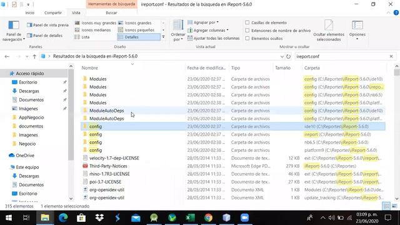Sort by Tamaño column header

point(282,68)
